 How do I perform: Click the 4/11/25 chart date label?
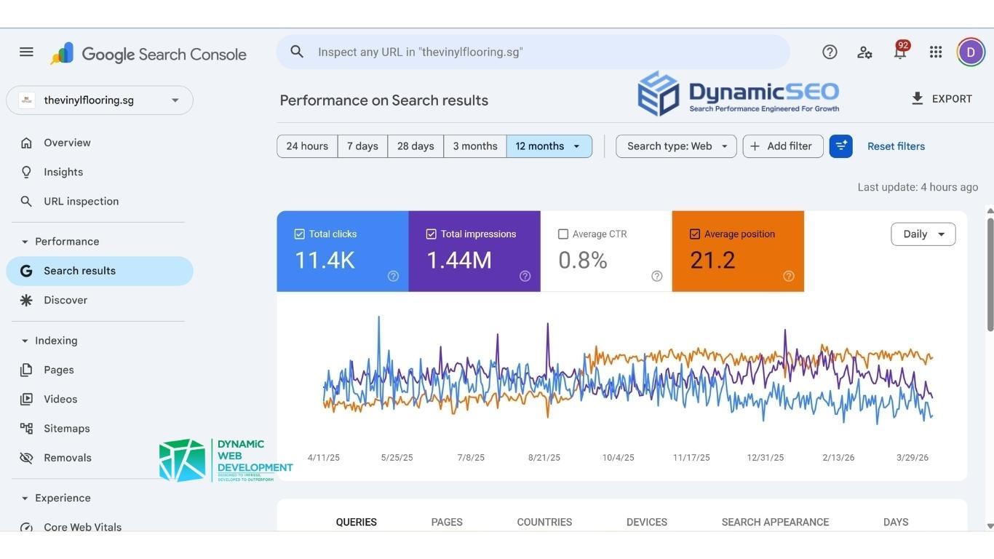pyautogui.click(x=324, y=458)
